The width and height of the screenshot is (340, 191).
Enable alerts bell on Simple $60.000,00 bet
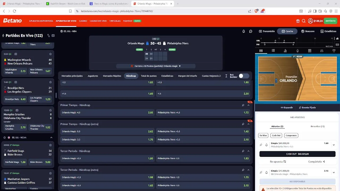266,145
